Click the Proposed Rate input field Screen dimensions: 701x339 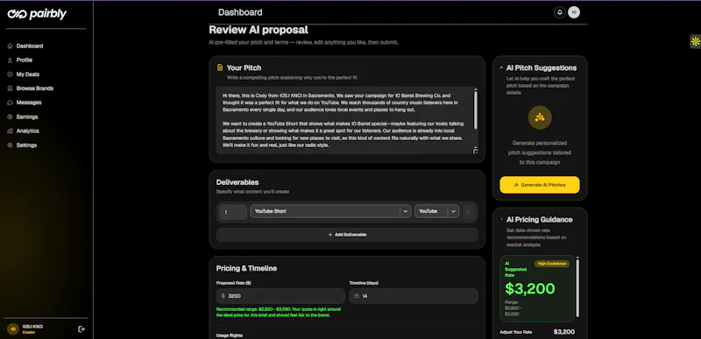[280, 296]
